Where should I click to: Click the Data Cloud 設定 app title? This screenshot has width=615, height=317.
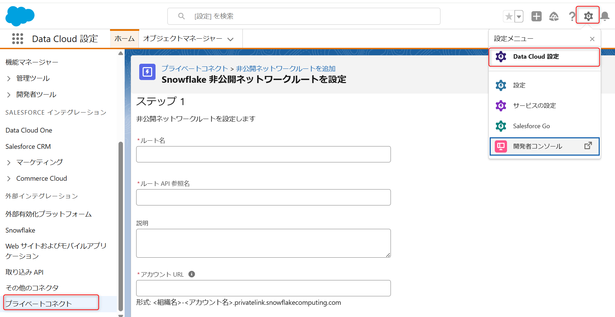point(65,39)
